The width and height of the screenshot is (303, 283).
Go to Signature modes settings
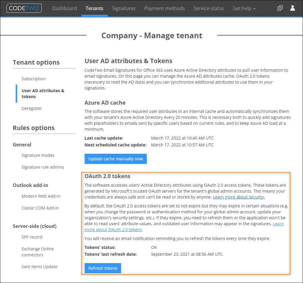tap(38, 155)
